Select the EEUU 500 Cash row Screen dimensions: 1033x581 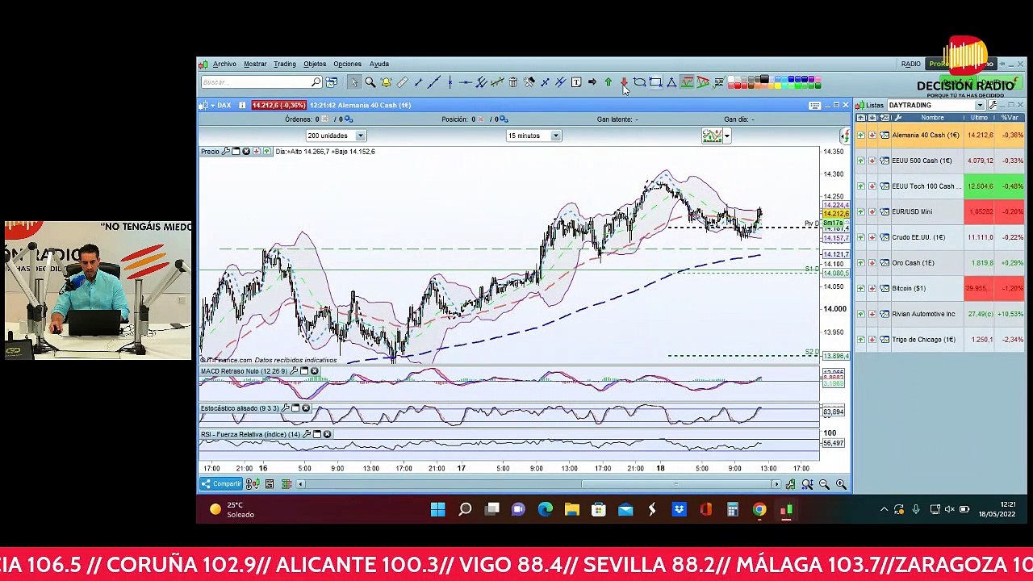pos(939,161)
